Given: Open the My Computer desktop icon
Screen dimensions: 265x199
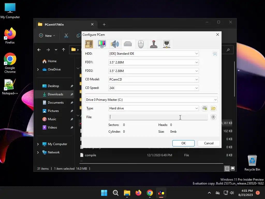Looking at the screenshot, I should tap(10, 11).
